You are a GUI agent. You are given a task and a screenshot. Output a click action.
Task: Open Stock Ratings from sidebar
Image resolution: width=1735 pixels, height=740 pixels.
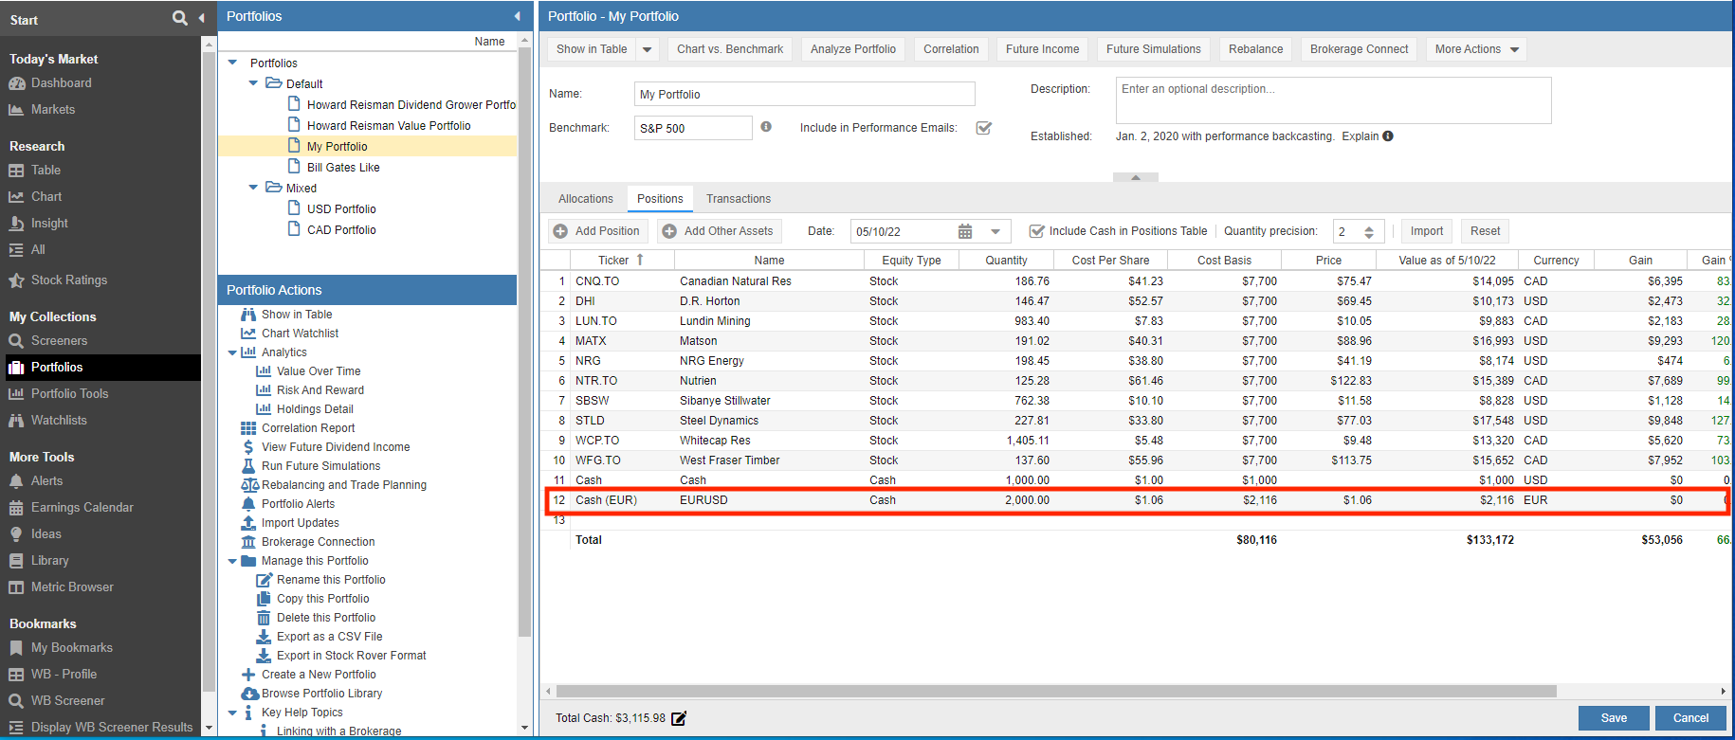pyautogui.click(x=68, y=280)
